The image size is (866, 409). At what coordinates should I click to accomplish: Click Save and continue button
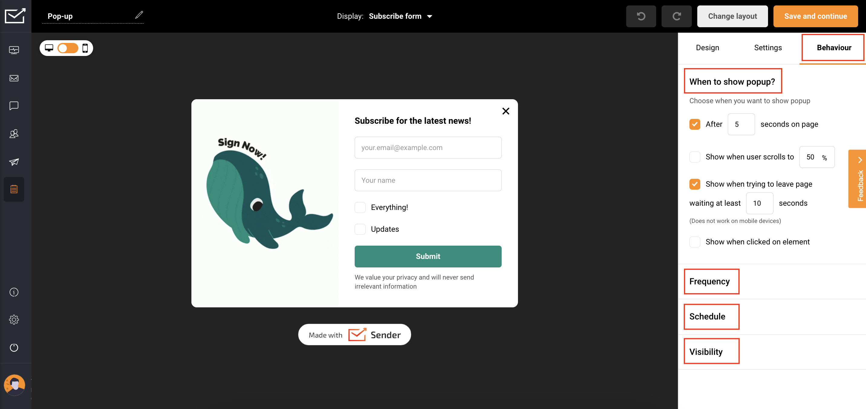coord(815,16)
